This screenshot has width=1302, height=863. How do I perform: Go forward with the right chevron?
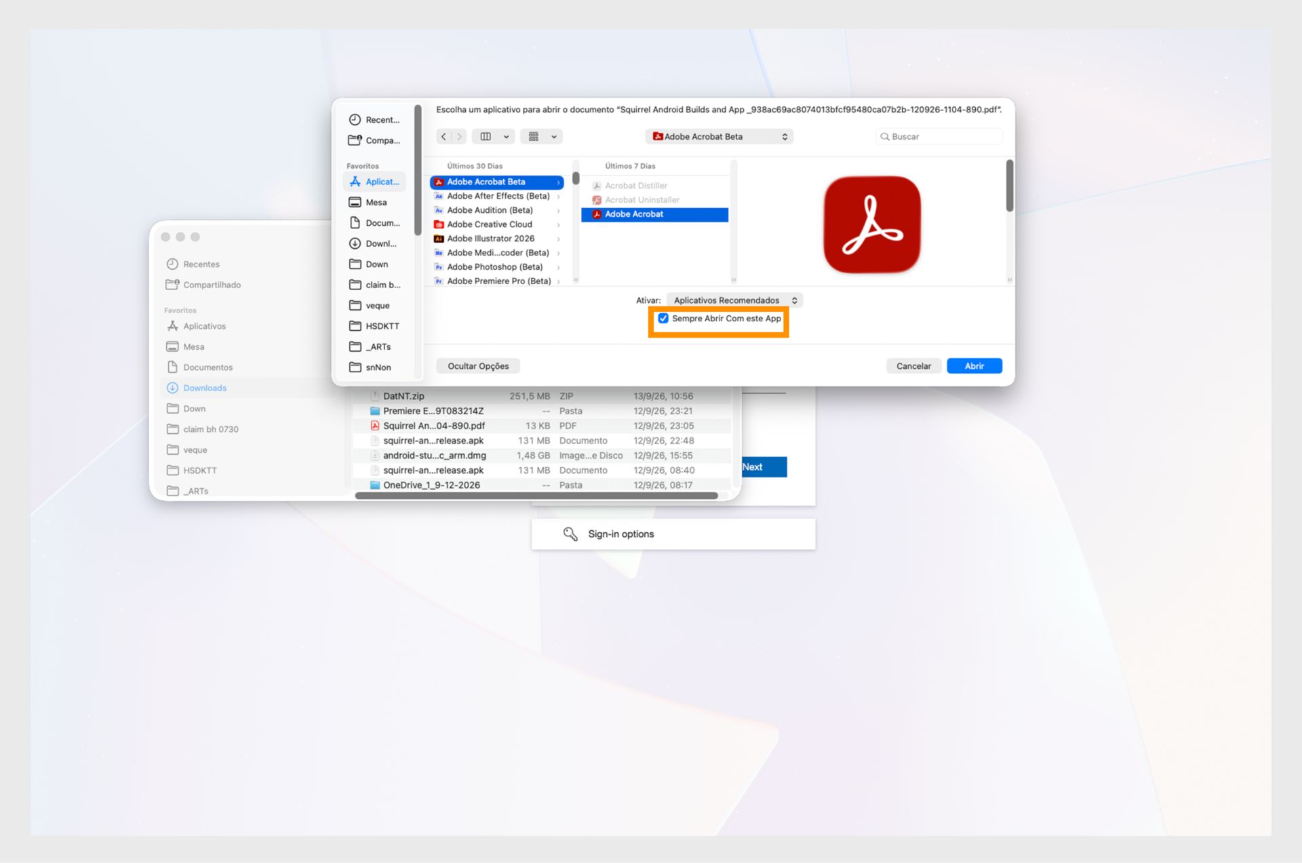(460, 136)
